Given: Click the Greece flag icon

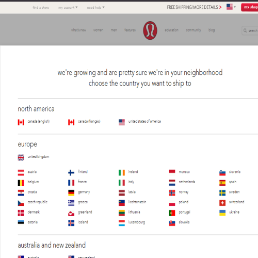Looking at the screenshot, I should pos(71,203).
